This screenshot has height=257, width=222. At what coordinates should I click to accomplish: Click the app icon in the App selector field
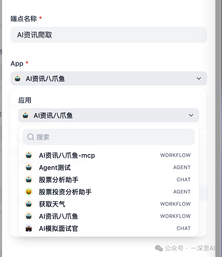coord(18,78)
